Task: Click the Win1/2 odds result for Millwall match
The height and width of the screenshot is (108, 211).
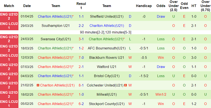Action: pyautogui.click(x=161, y=95)
